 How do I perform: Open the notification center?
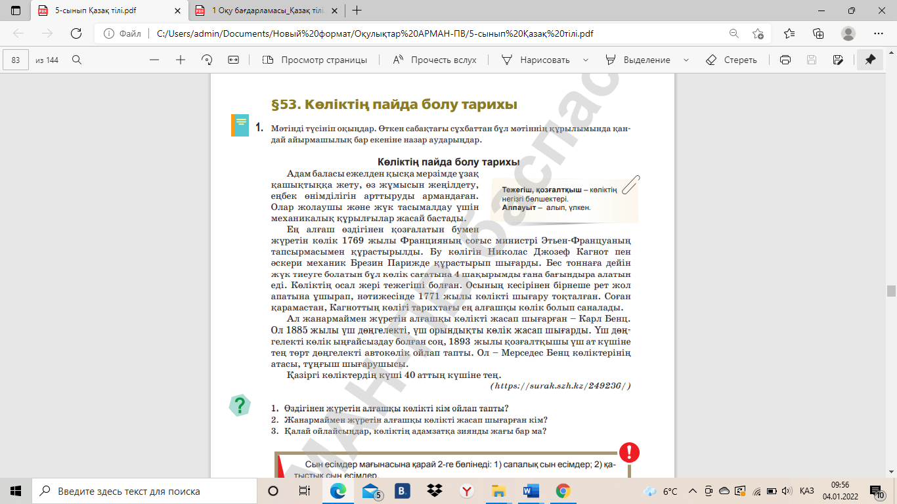(877, 491)
